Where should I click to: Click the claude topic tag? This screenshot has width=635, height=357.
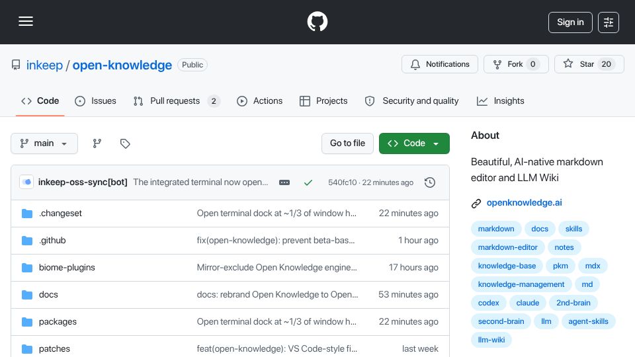pyautogui.click(x=528, y=303)
